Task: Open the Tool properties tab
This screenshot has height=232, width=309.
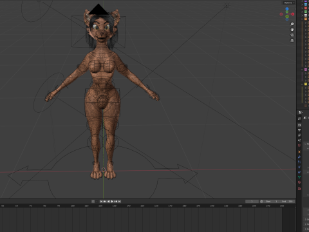Action: click(299, 119)
